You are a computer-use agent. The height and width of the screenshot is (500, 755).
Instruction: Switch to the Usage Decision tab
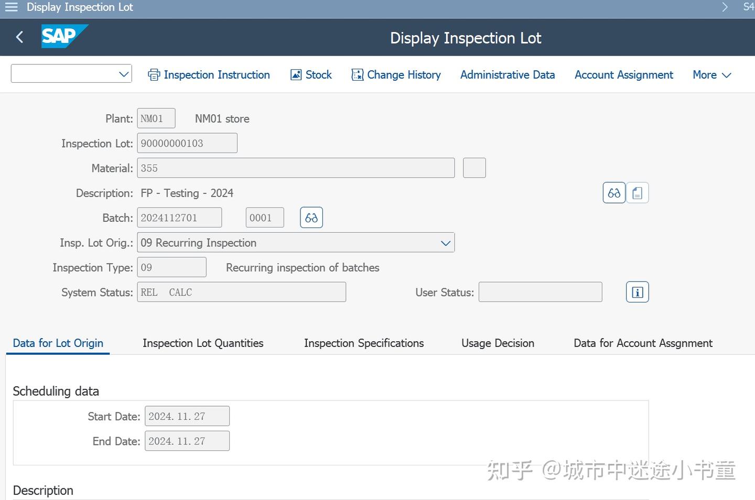pyautogui.click(x=497, y=343)
